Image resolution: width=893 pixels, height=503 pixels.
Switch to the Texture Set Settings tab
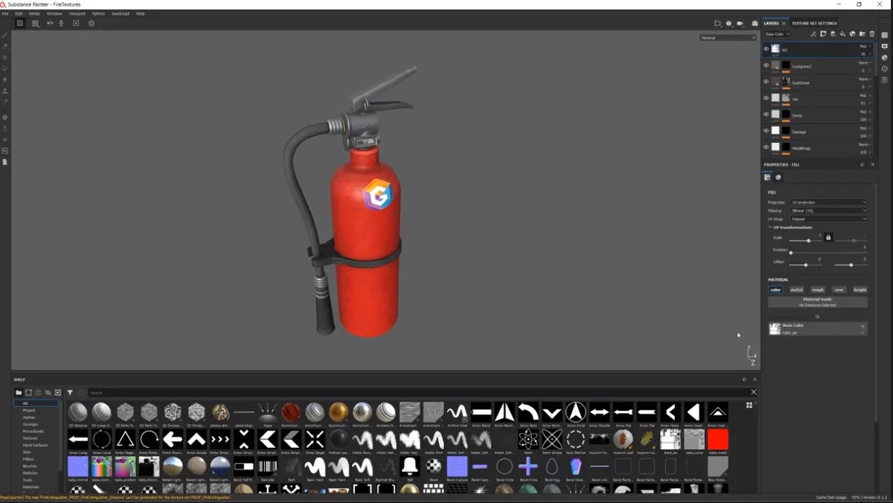click(x=814, y=23)
